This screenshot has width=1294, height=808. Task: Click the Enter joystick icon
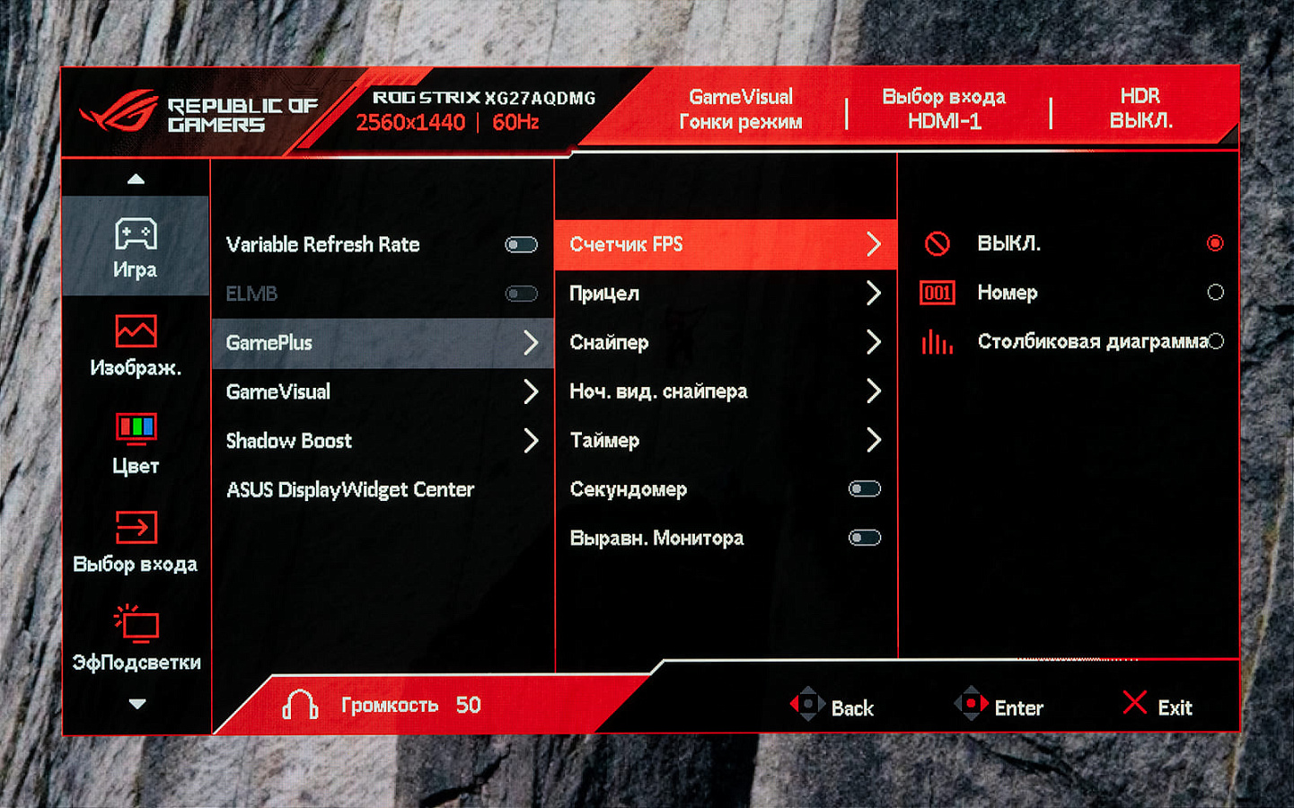[971, 705]
